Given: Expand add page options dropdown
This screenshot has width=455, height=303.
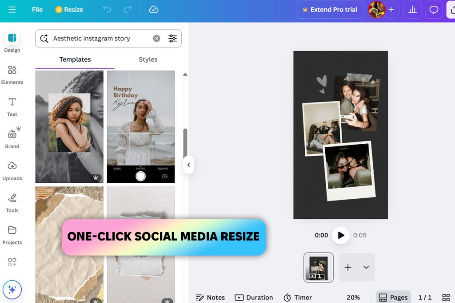Looking at the screenshot, I should [366, 268].
